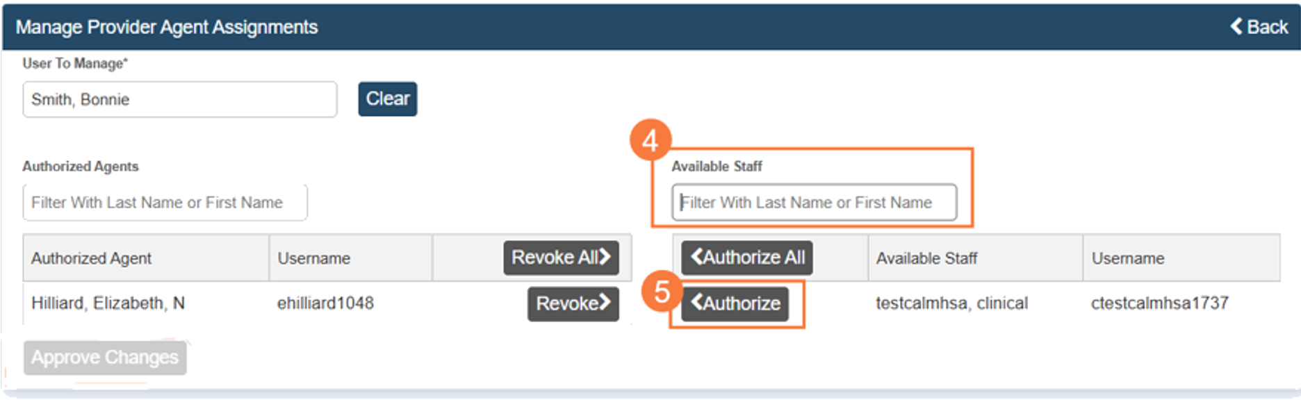The height and width of the screenshot is (402, 1301).
Task: Click the Username header in staff table
Action: (x=1127, y=258)
